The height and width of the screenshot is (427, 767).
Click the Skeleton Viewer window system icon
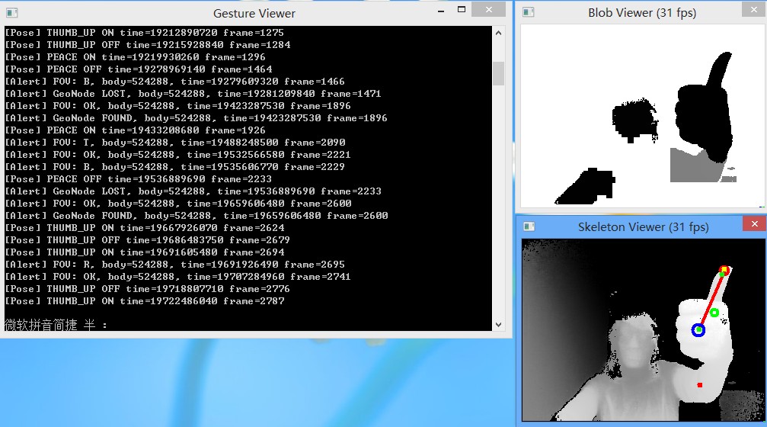(x=529, y=226)
